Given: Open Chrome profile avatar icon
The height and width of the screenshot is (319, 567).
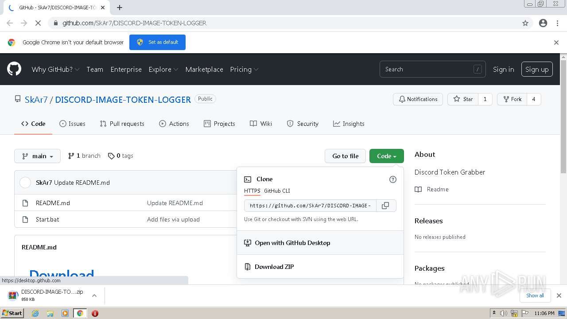Looking at the screenshot, I should point(543,23).
